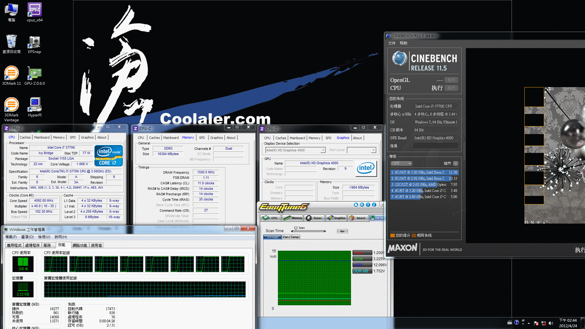Click the Show Desktop button on taskbar

click(583, 323)
